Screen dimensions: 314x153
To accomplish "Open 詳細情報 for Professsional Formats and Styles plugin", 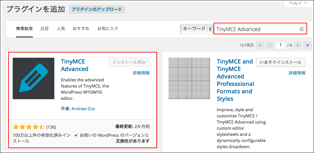I will click(x=297, y=73).
